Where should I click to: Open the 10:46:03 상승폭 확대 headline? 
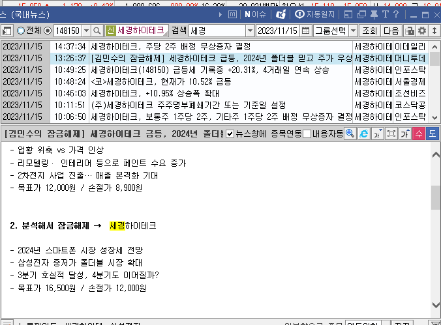coord(155,93)
